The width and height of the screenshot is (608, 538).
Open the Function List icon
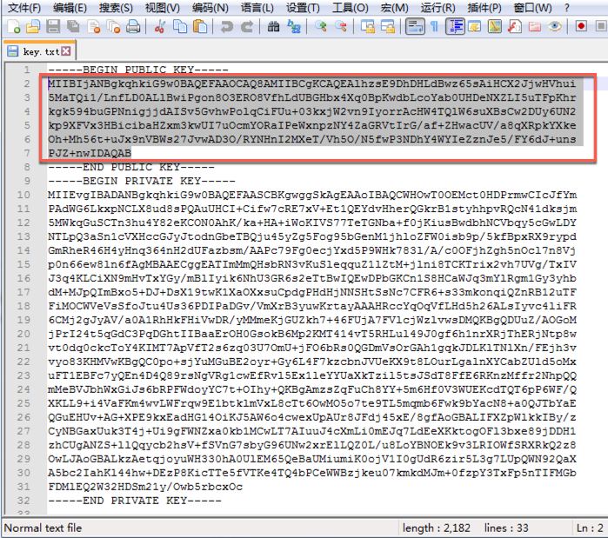(515, 26)
